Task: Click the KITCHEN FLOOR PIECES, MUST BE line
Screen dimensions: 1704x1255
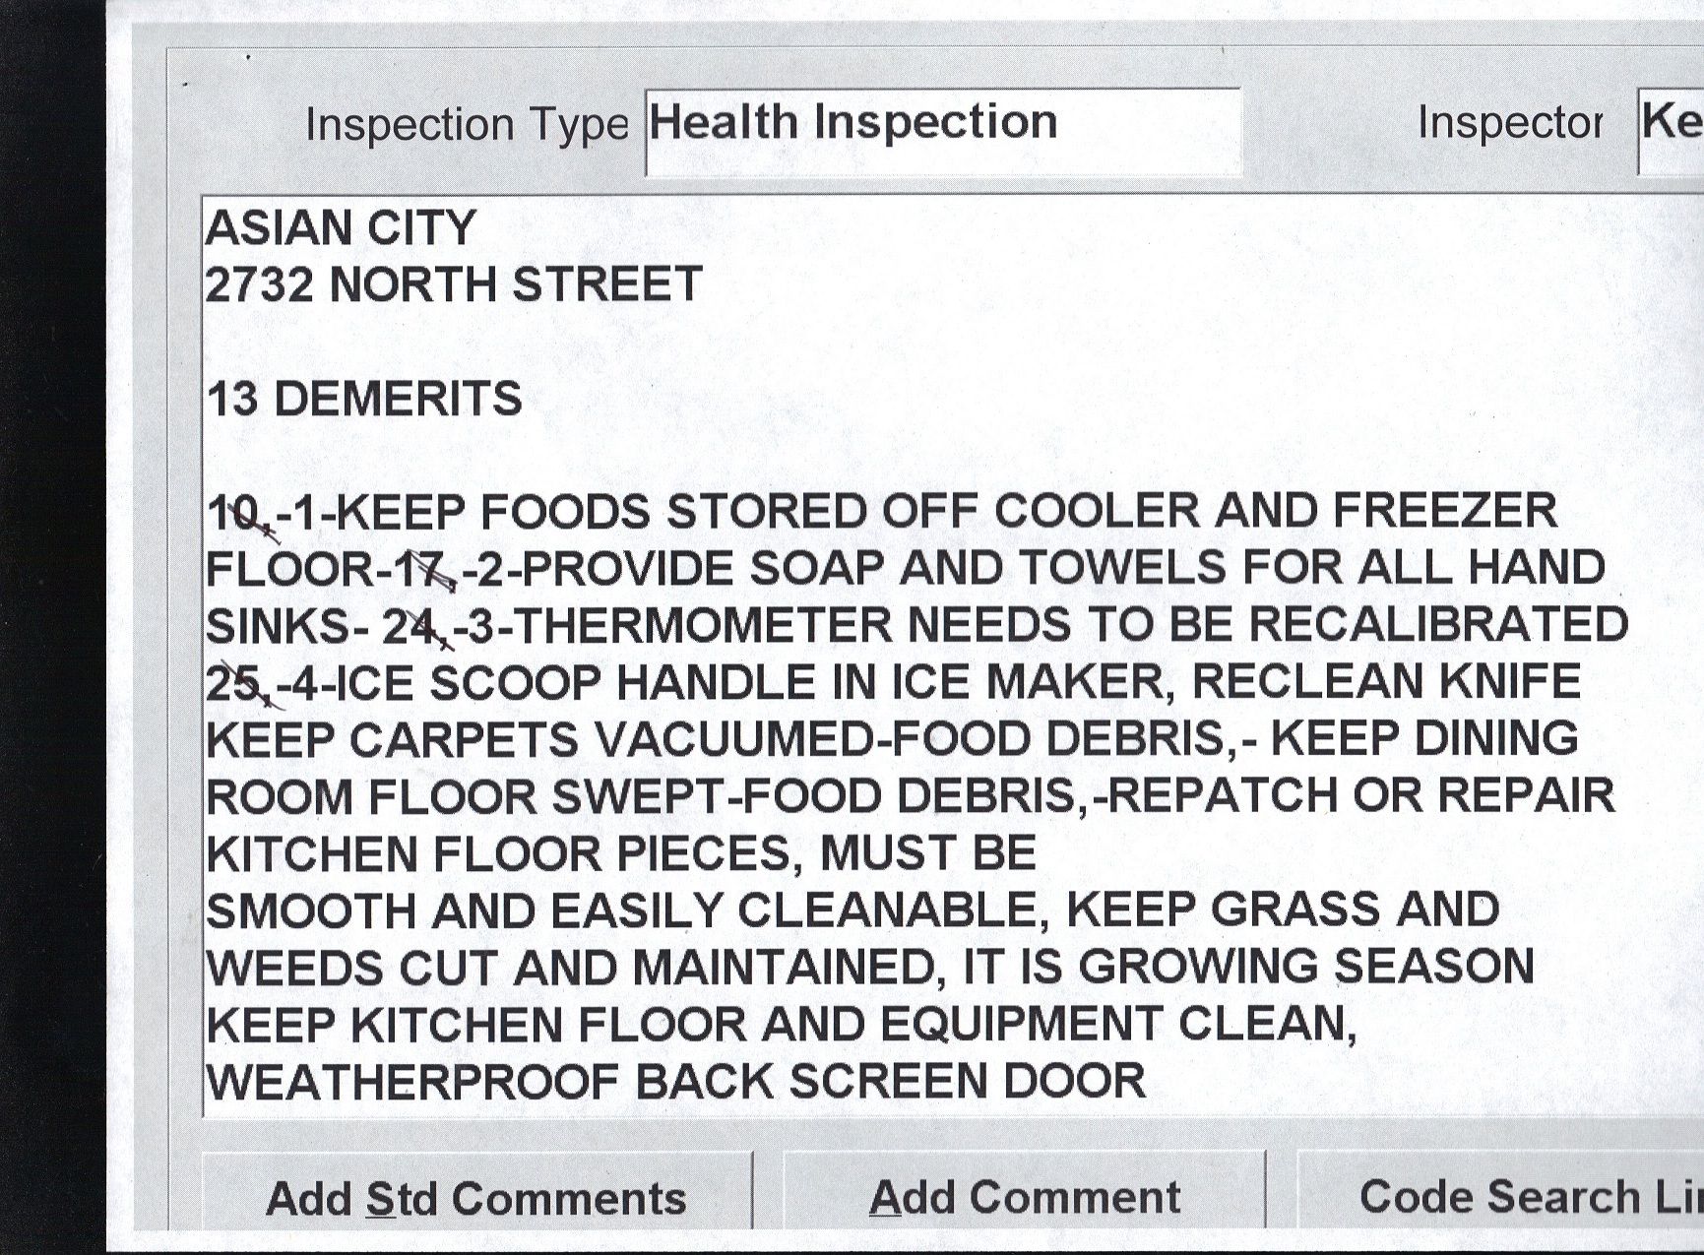Action: click(620, 853)
